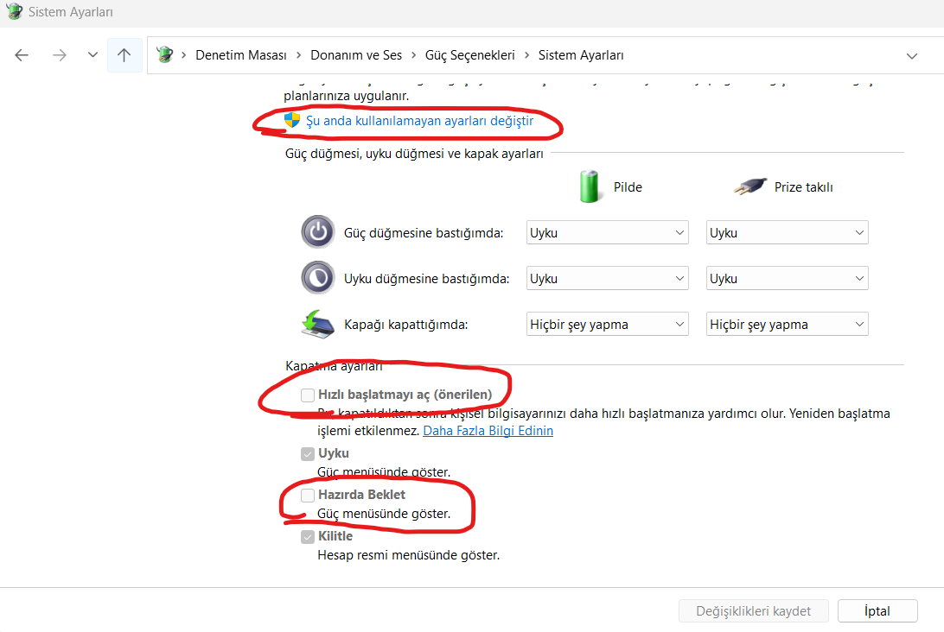Open Denetim Masası breadcrumb
The width and height of the screenshot is (944, 632).
241,55
